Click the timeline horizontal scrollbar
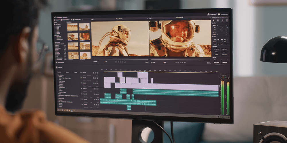The image size is (287, 143). [111, 110]
